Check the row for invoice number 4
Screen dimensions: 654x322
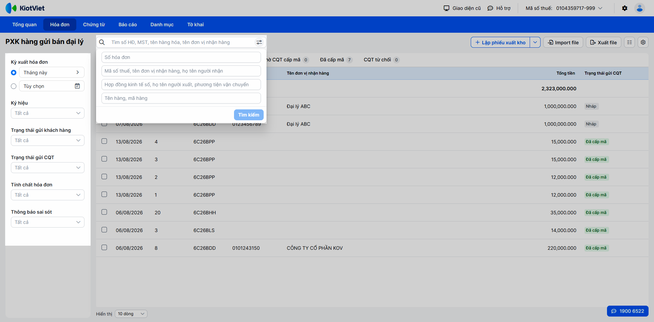(104, 141)
